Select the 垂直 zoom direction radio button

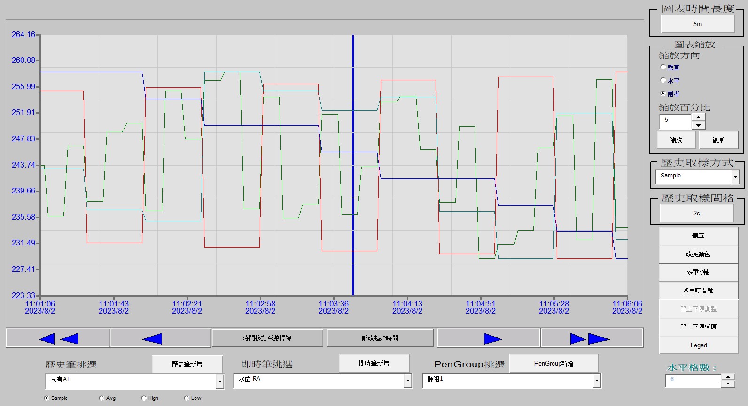point(663,67)
